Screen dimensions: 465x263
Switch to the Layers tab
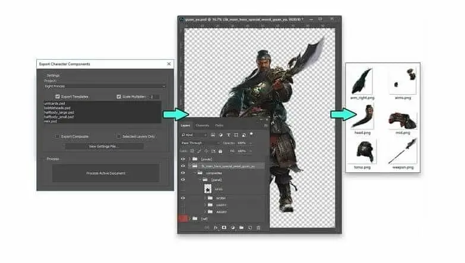tap(185, 126)
